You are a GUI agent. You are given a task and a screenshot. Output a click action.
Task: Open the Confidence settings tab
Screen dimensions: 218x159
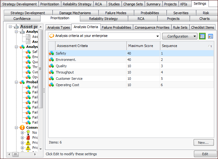point(22,19)
